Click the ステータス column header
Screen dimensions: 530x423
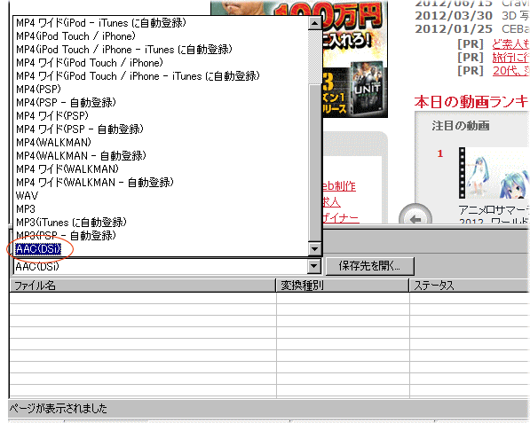[x=470, y=286]
